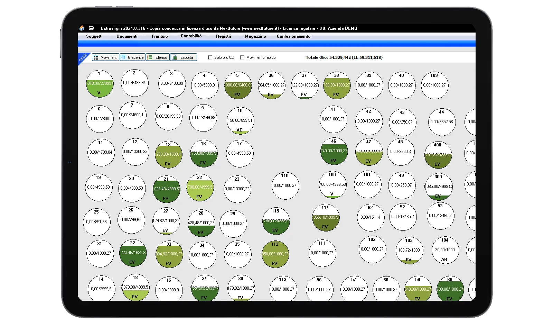Click the Movimenti toolbar button

tap(105, 57)
